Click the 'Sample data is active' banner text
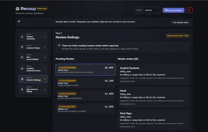Screen dimensions: 208x132 (x=95, y=22)
